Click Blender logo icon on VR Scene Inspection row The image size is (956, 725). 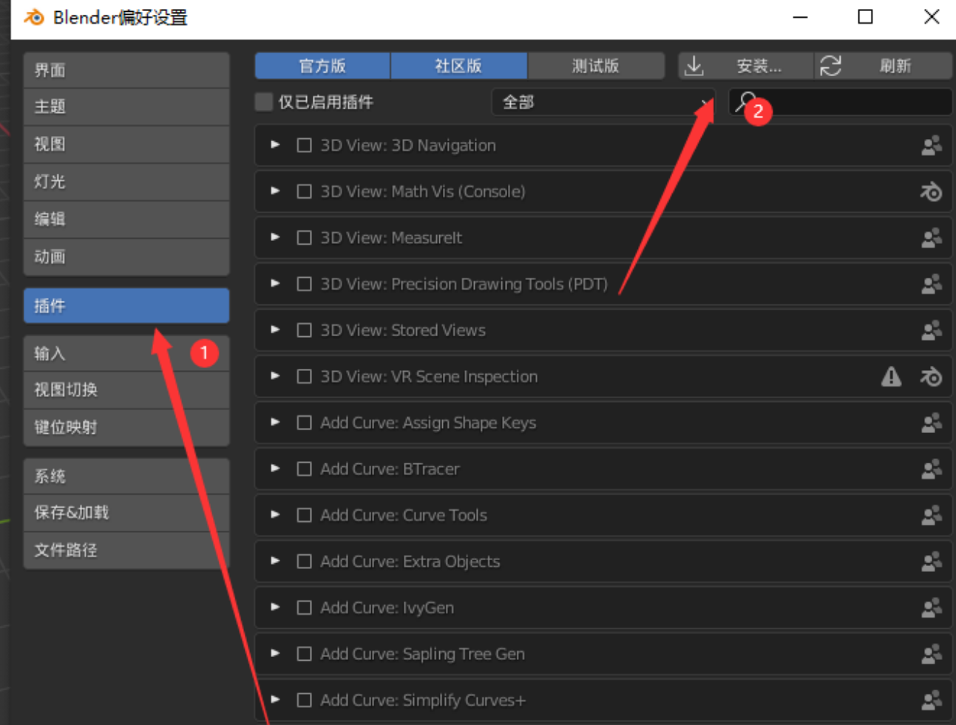(x=932, y=376)
